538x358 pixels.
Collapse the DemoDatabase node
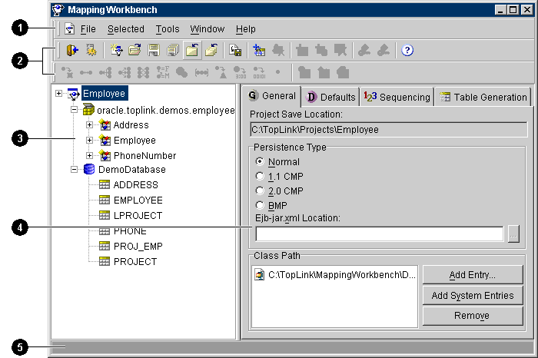coord(74,170)
